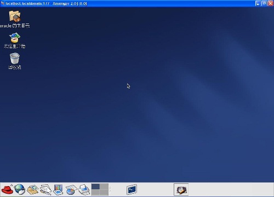Open the Xmanager title bar system icon
The width and height of the screenshot is (274, 197).
[3, 3]
